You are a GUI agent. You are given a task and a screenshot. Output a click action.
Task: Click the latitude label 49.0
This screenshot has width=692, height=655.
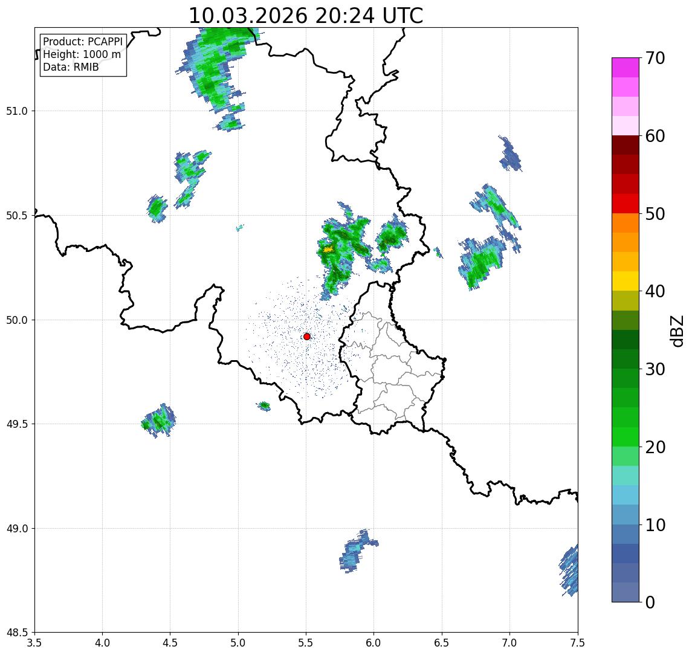17,528
